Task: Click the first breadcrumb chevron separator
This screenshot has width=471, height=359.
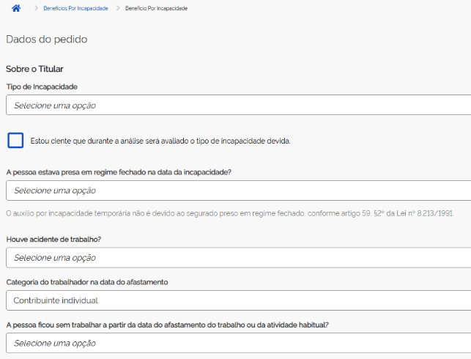Action: [35, 8]
